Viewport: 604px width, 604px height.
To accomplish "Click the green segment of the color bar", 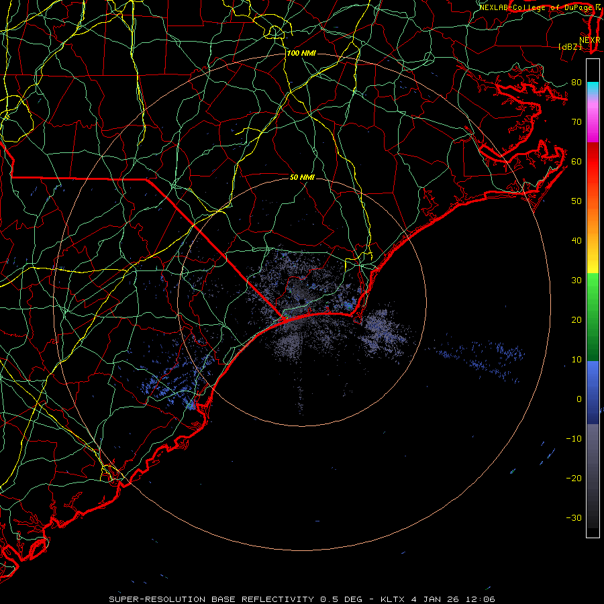I will (x=593, y=317).
